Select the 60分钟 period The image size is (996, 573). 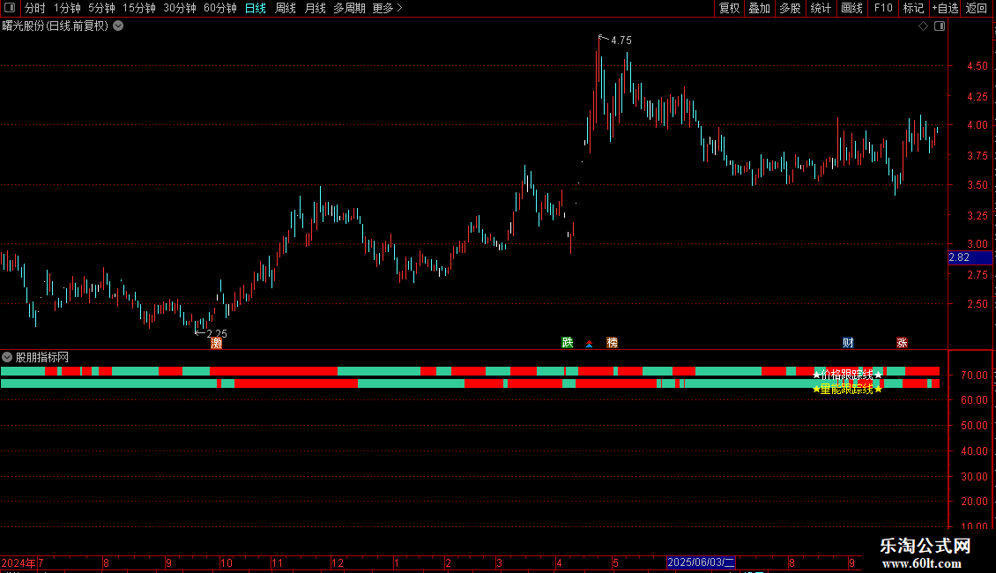[219, 8]
